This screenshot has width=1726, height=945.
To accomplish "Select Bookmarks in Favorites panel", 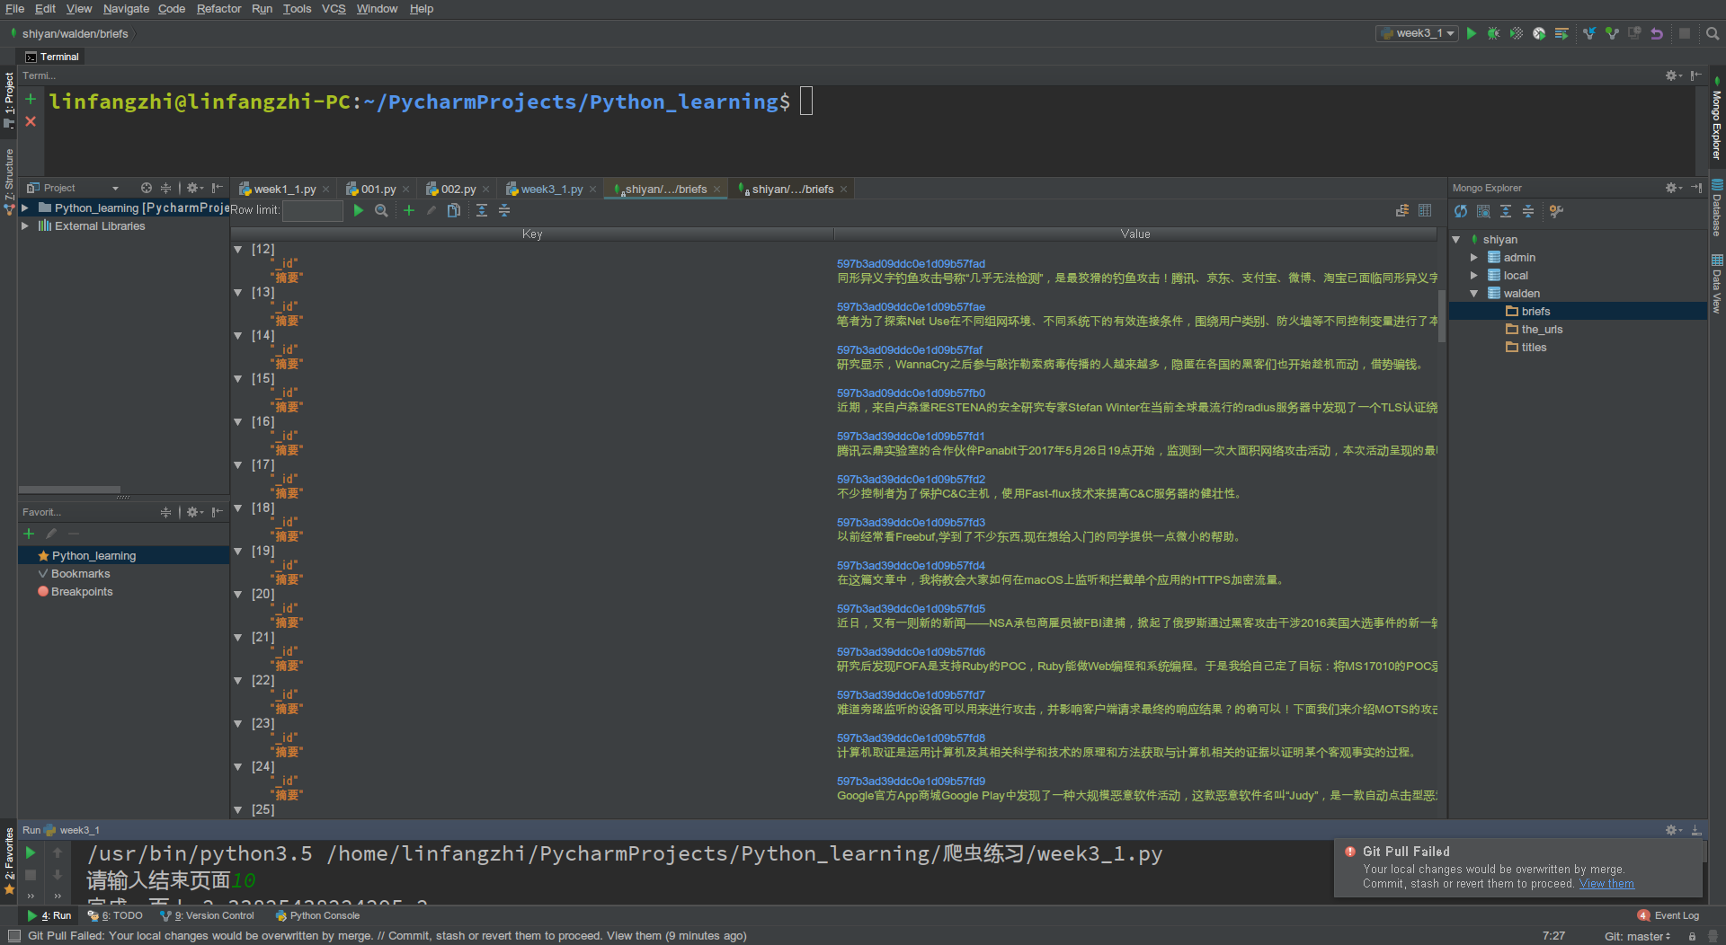I will coord(80,573).
